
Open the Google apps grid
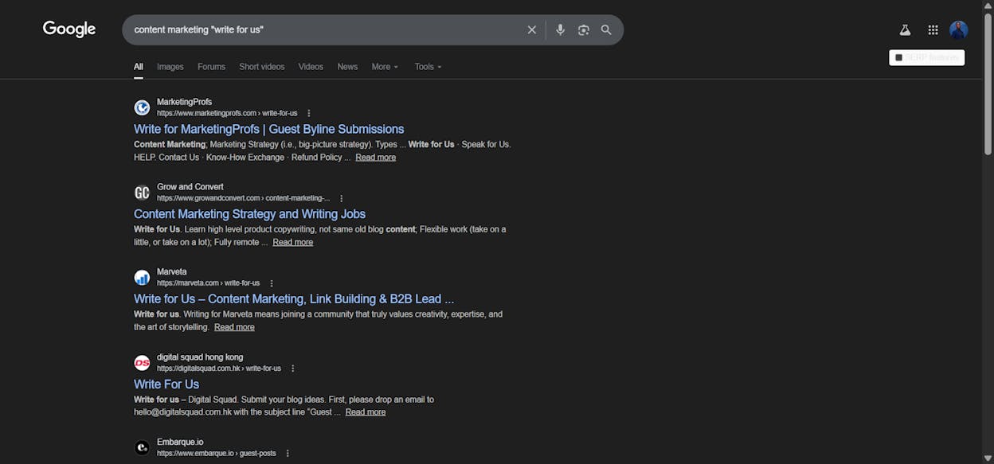[933, 29]
